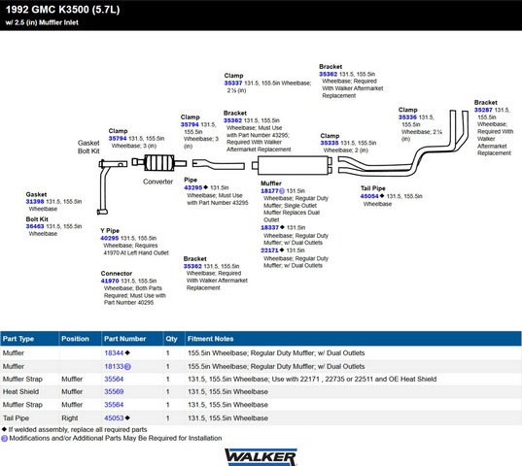Open gasket part number 31398

(35, 201)
